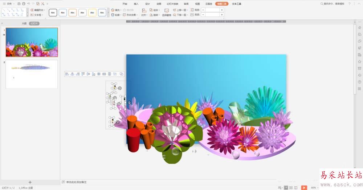The height and width of the screenshot is (190, 363).
Task: Click the add new slide plus button
Action: 30,182
